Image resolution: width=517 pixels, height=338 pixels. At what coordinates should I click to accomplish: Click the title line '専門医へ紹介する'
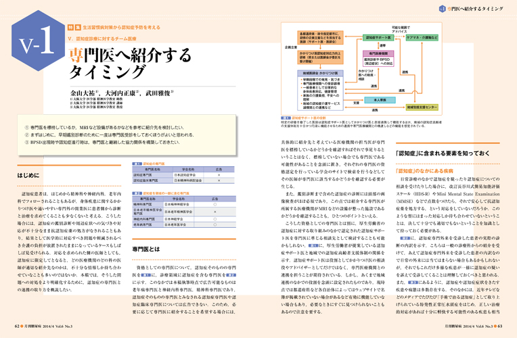coord(130,55)
